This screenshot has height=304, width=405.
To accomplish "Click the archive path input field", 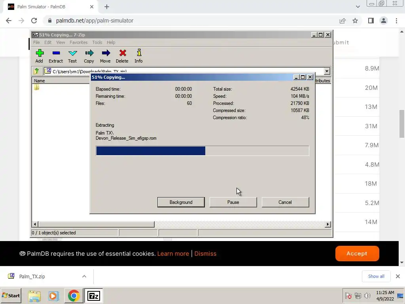I will pyautogui.click(x=184, y=71).
